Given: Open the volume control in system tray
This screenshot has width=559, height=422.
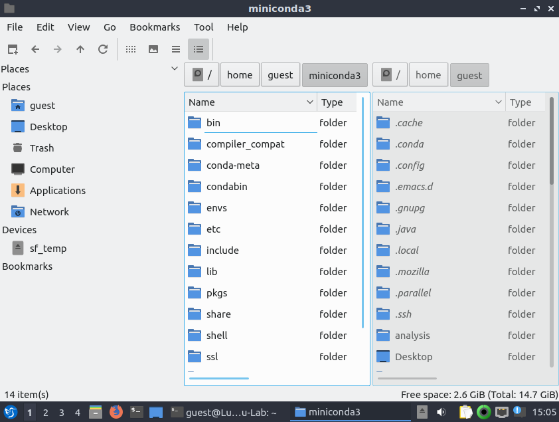Looking at the screenshot, I should pos(441,413).
